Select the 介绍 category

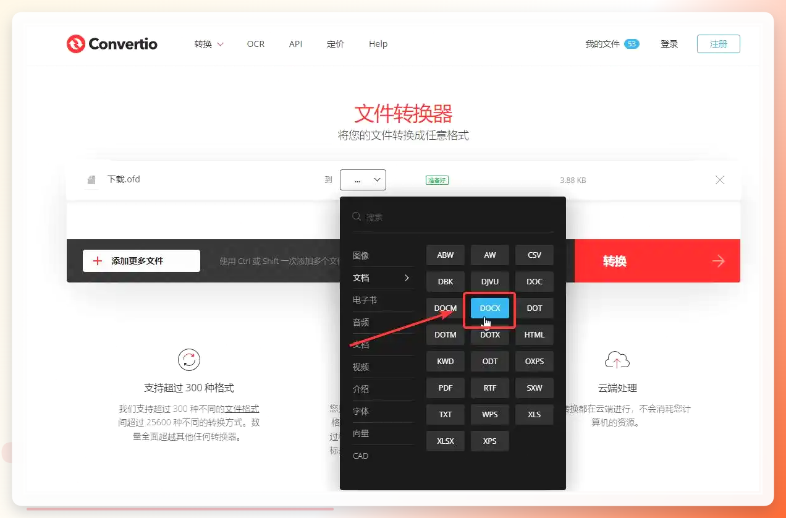[x=361, y=389]
